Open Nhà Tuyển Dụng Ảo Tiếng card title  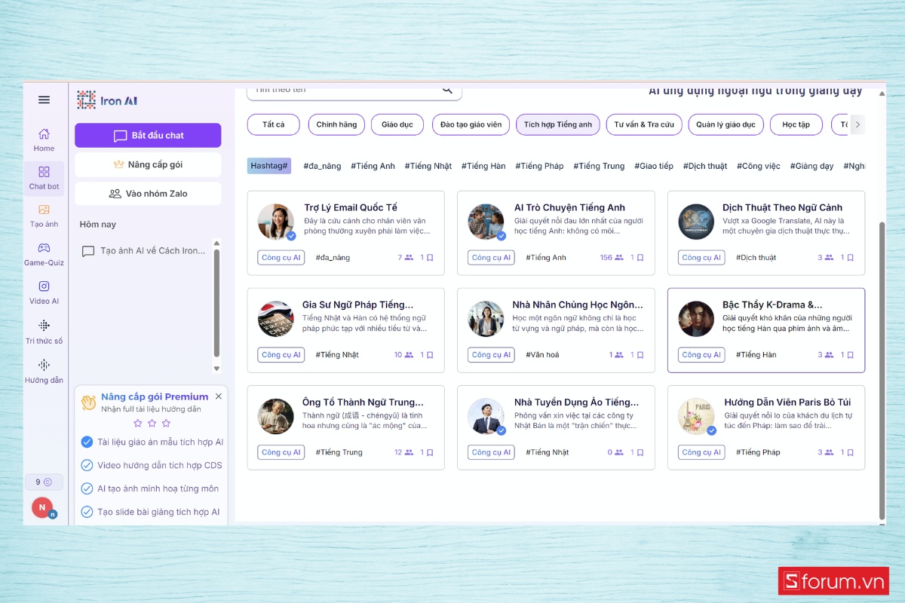[576, 402]
